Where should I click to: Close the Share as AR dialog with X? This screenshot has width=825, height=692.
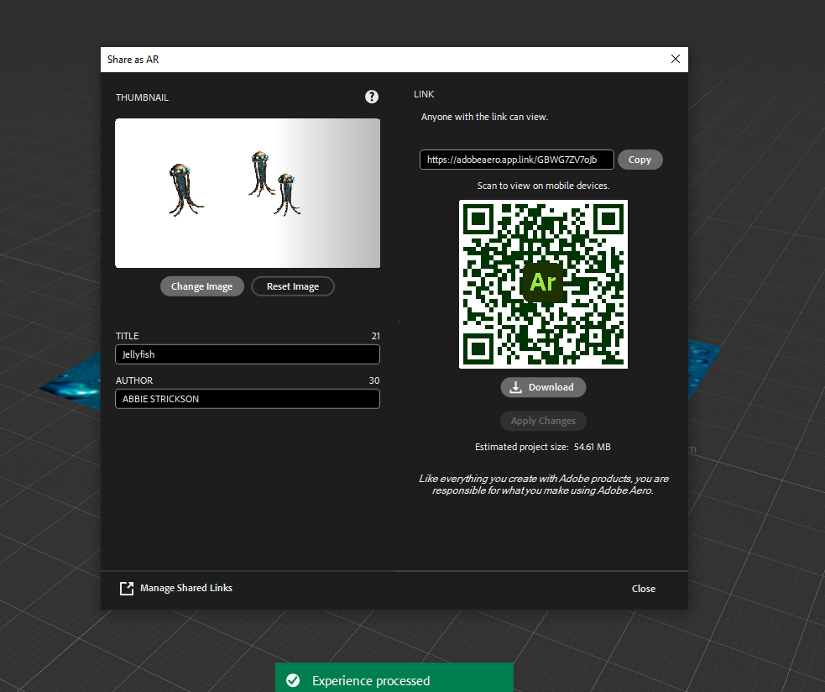[676, 59]
